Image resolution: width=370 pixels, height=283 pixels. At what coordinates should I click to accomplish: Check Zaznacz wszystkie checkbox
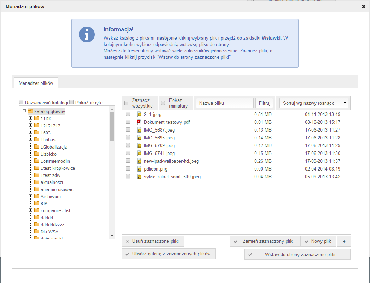click(126, 103)
